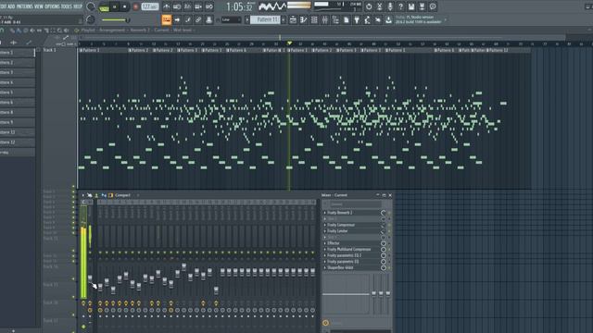Toggle Fruity Reeverb 2 slot enable LED
The image size is (593, 333).
click(x=389, y=213)
